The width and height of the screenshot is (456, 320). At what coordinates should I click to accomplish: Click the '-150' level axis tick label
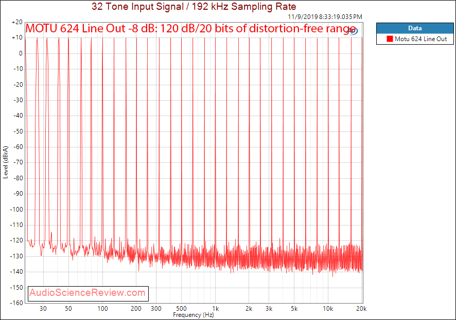[16, 287]
